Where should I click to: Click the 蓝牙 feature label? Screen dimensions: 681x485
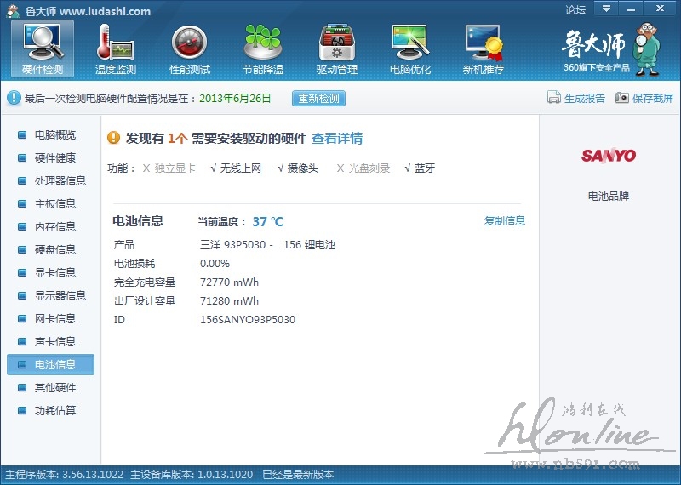tap(424, 168)
